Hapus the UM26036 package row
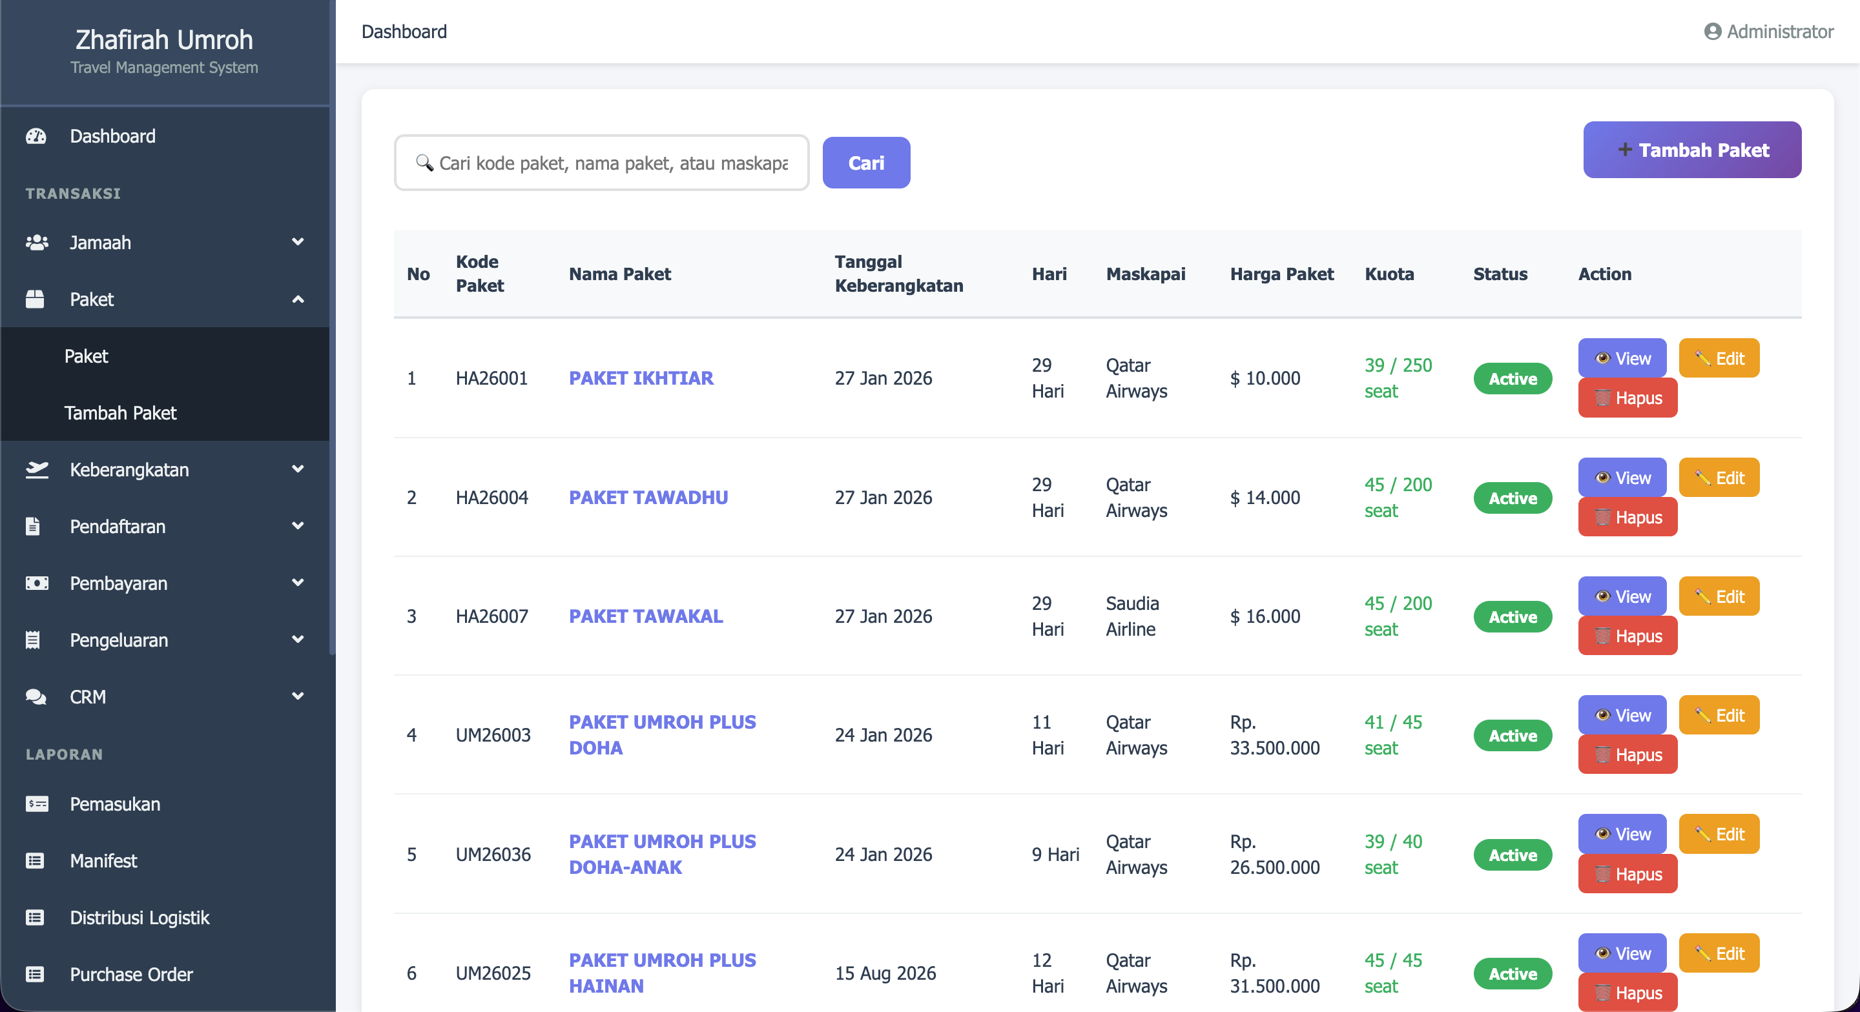The image size is (1860, 1012). (1627, 873)
